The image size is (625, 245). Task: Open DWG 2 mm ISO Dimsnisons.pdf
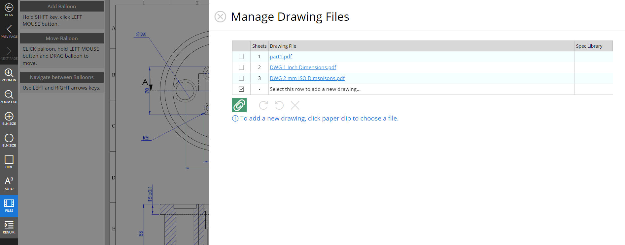click(x=307, y=78)
